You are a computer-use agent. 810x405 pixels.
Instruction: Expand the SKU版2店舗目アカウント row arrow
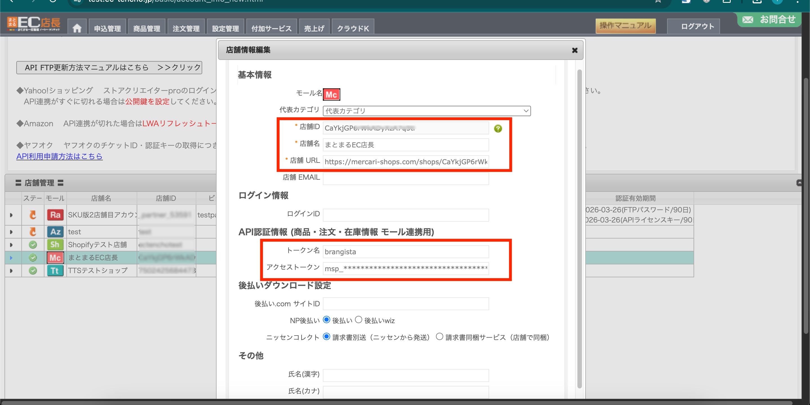pyautogui.click(x=11, y=215)
